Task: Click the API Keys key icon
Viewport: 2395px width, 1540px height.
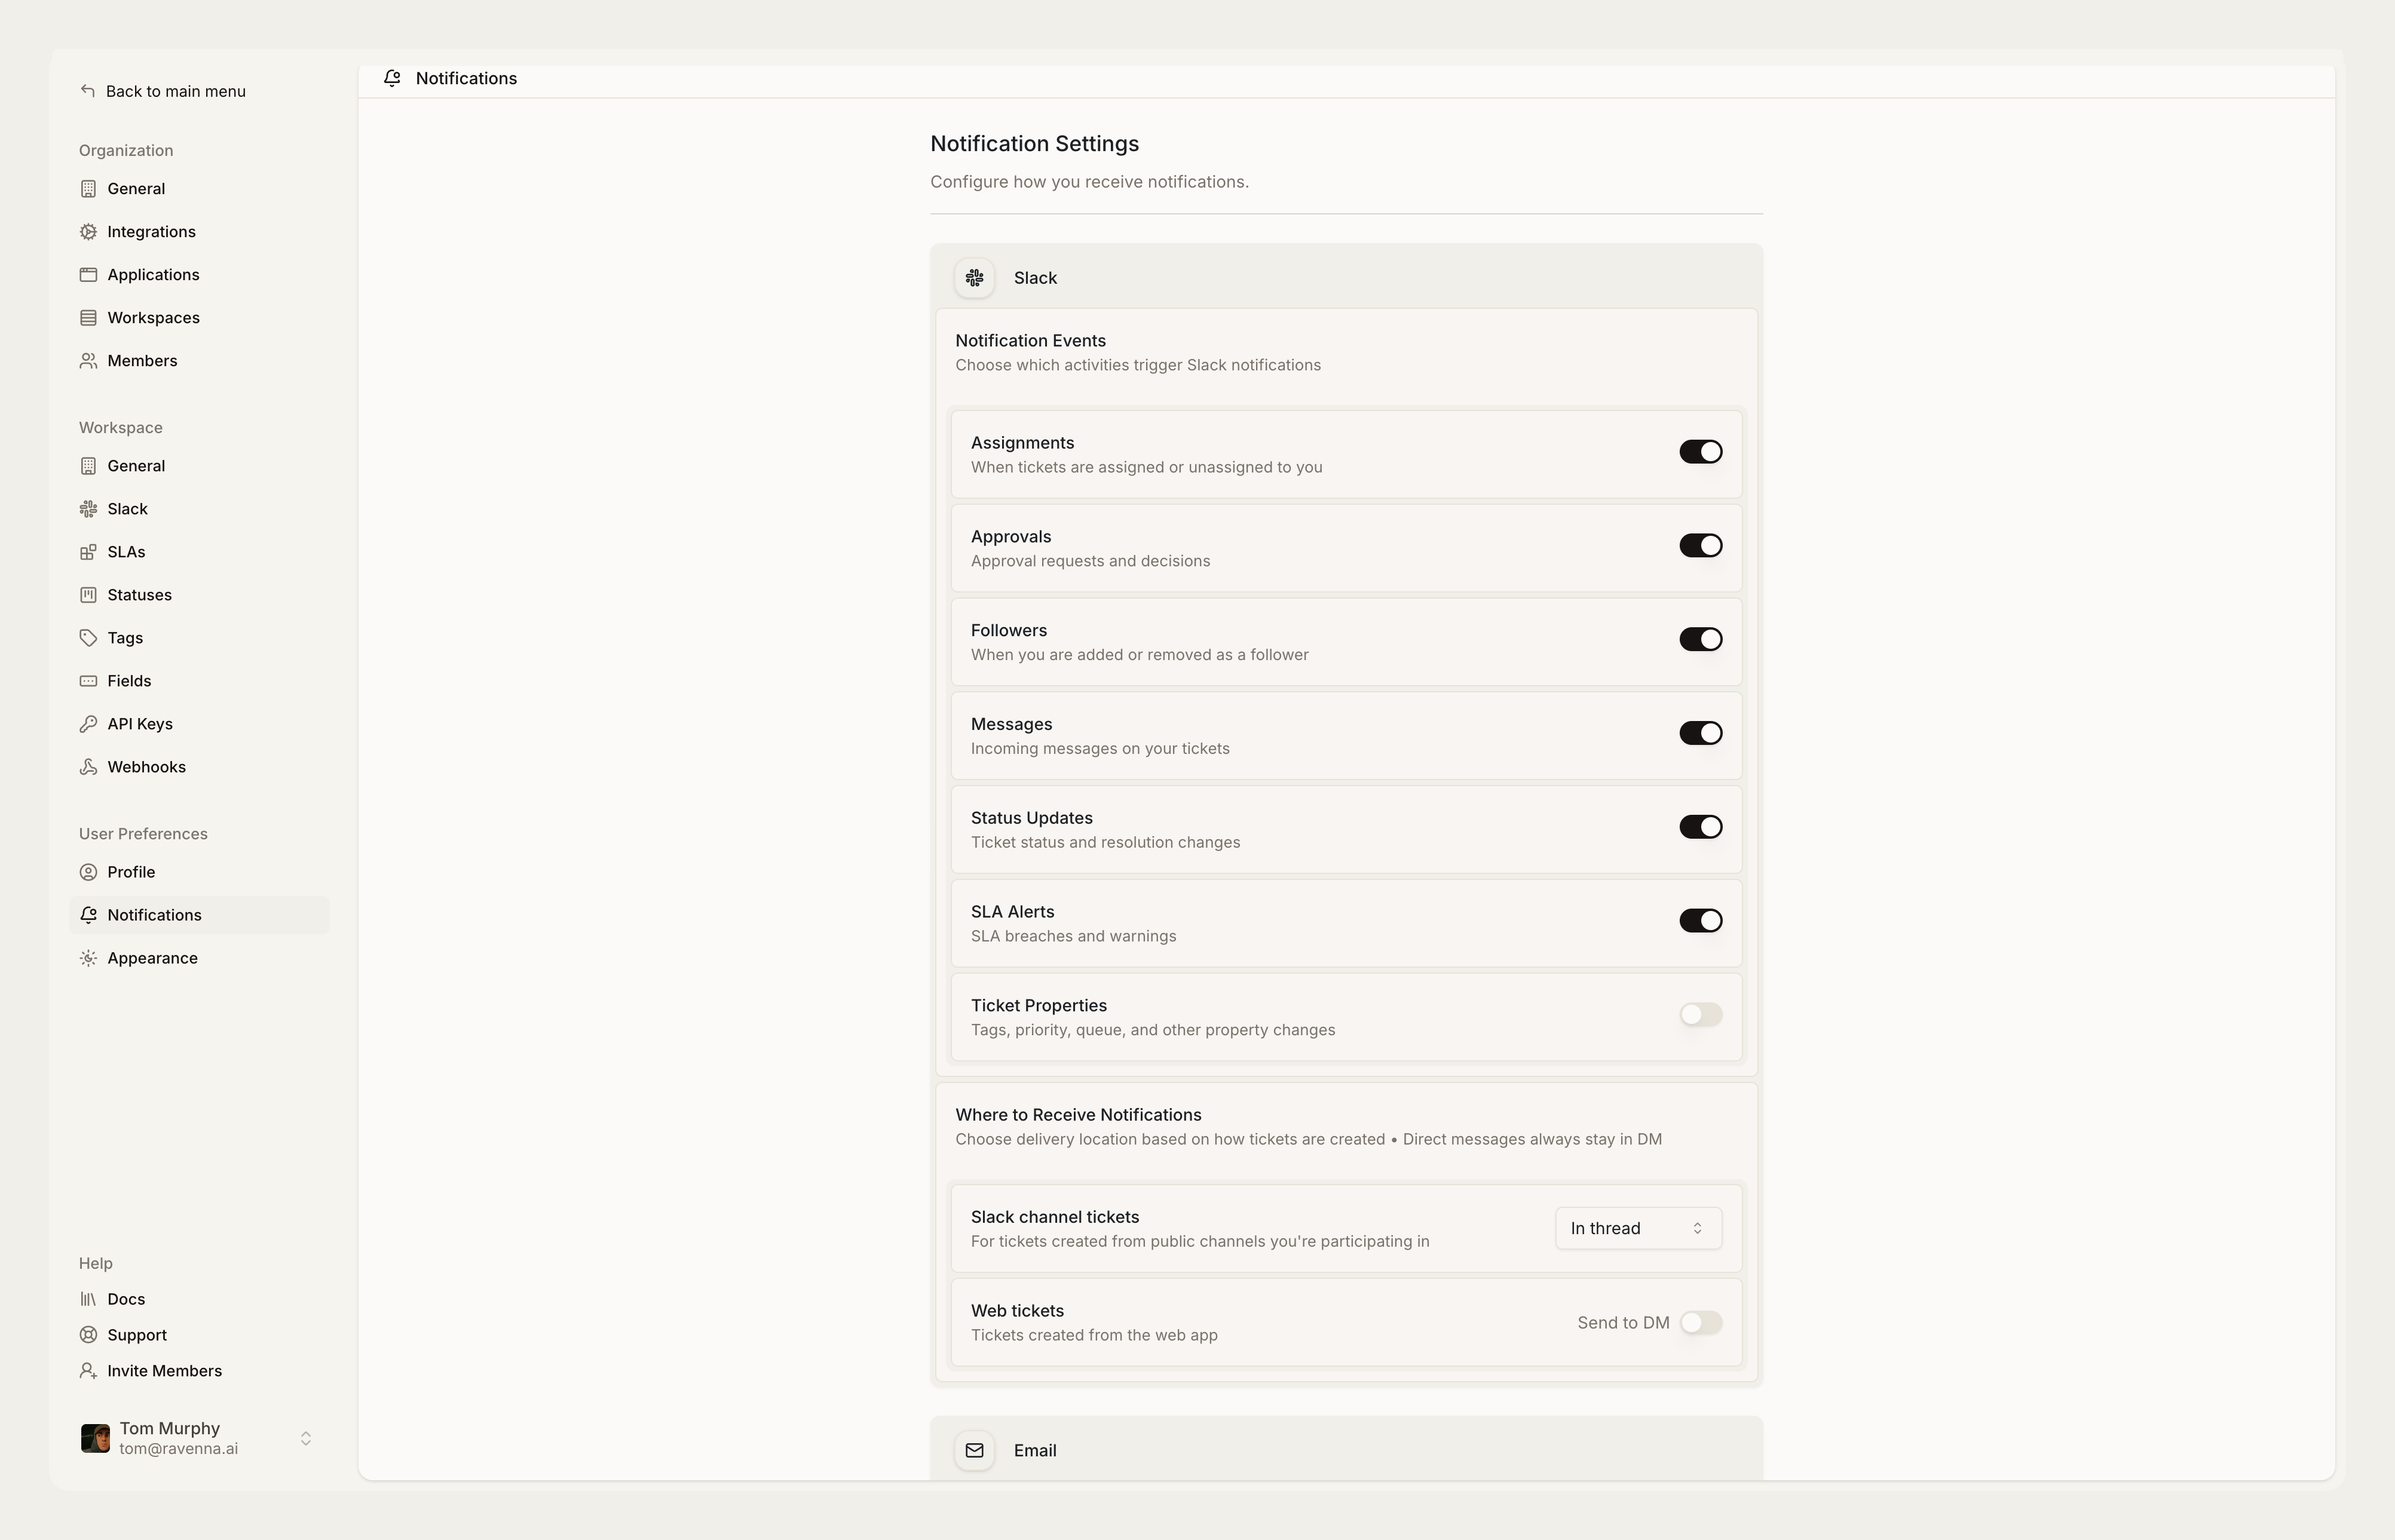Action: 88,724
